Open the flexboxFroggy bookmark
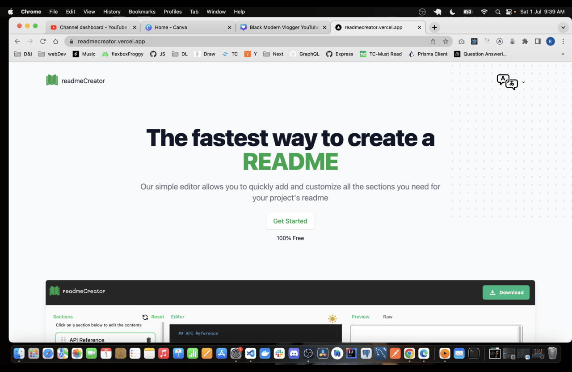The height and width of the screenshot is (372, 572). (122, 54)
